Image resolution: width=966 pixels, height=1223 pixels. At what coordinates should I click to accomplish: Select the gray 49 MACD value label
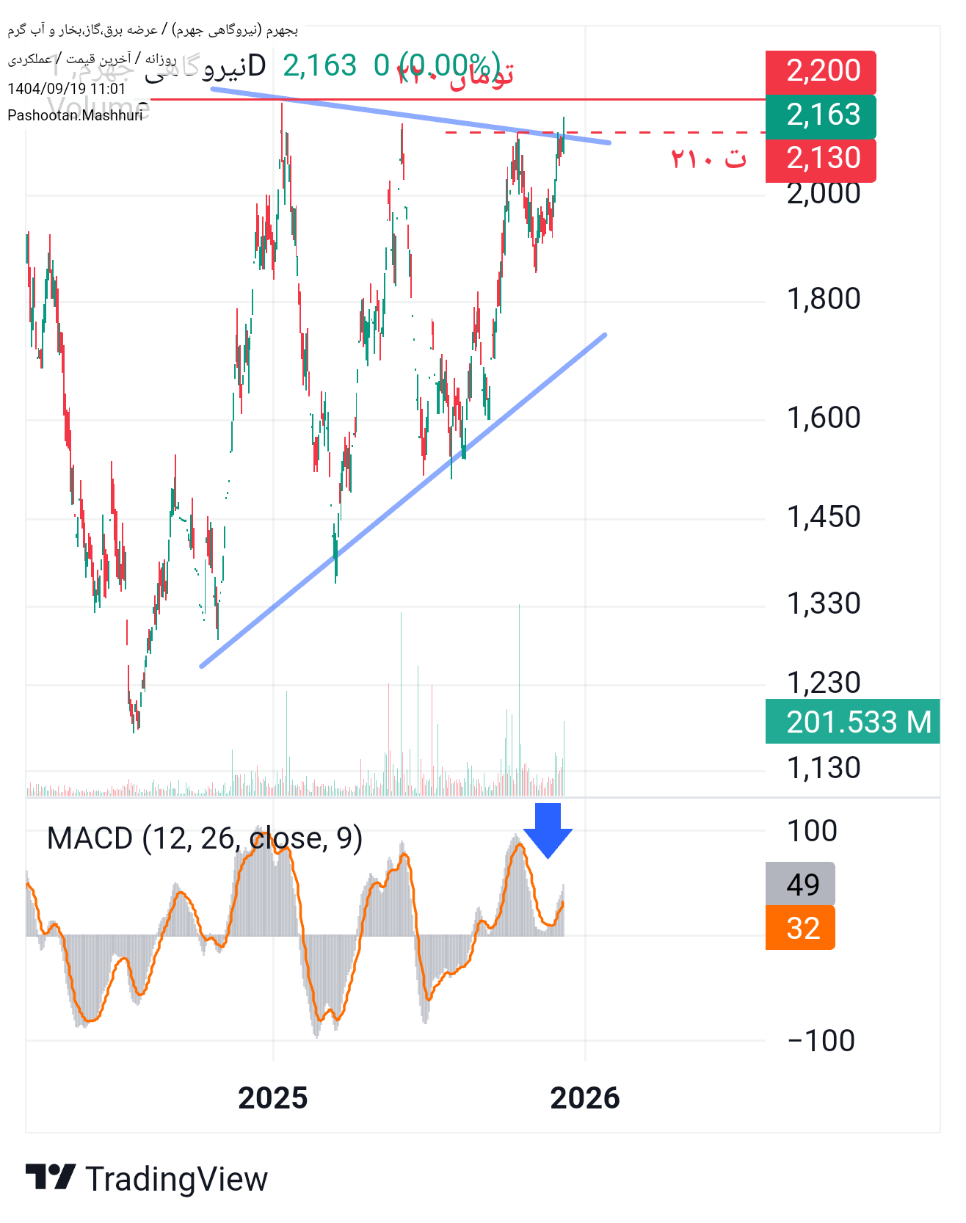coord(800,885)
